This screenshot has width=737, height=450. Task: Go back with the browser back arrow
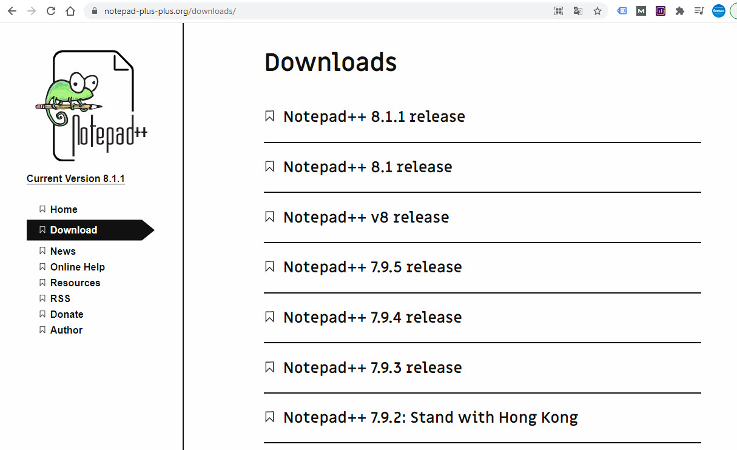click(x=12, y=11)
